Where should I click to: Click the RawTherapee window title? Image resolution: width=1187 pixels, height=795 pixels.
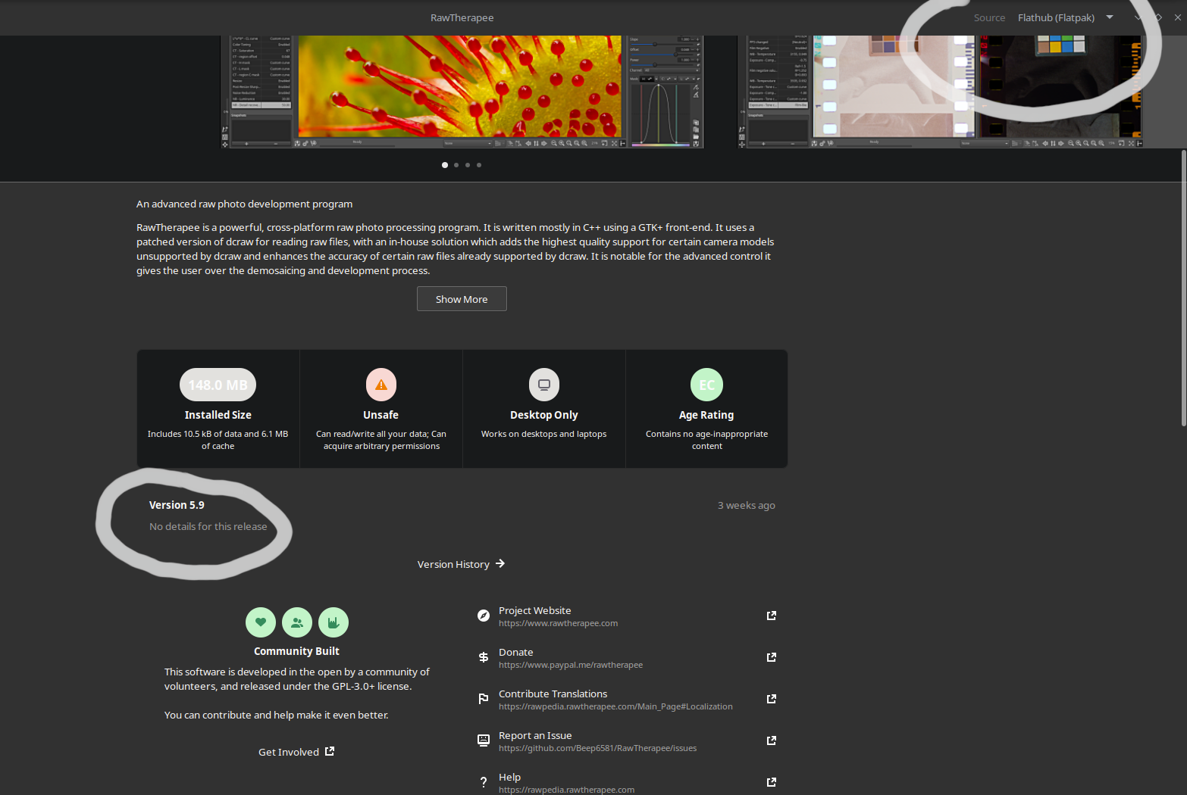462,17
